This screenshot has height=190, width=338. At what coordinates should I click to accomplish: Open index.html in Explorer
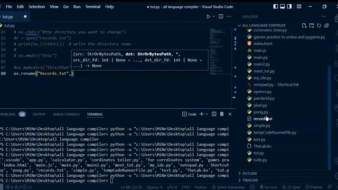point(263,43)
